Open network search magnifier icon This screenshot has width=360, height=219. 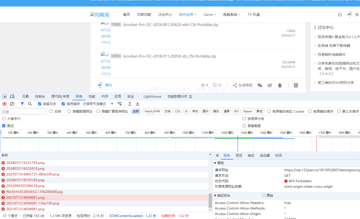coord(30,104)
